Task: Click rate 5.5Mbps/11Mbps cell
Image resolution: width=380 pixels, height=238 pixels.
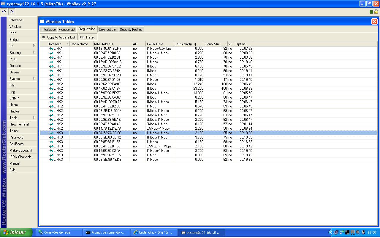Action: coord(159,146)
